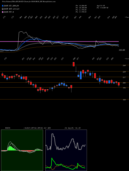Click the white DOW MT legend swatch
Screen dimensions: 129x171
3,9
